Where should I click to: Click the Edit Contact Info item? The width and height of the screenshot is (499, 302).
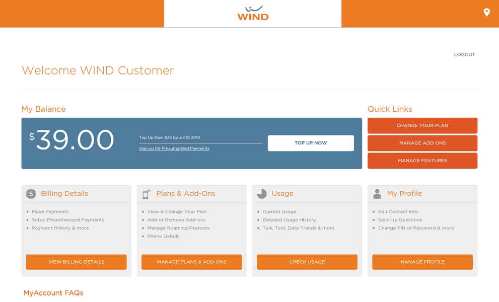tap(398, 211)
